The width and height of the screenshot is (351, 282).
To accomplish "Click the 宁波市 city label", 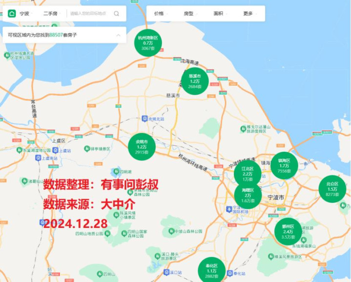I will (276, 198).
